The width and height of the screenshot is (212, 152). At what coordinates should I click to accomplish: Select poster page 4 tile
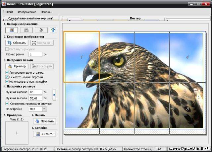187,57
